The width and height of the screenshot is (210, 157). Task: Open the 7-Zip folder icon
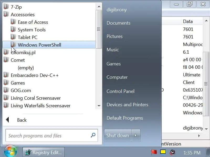[6, 7]
